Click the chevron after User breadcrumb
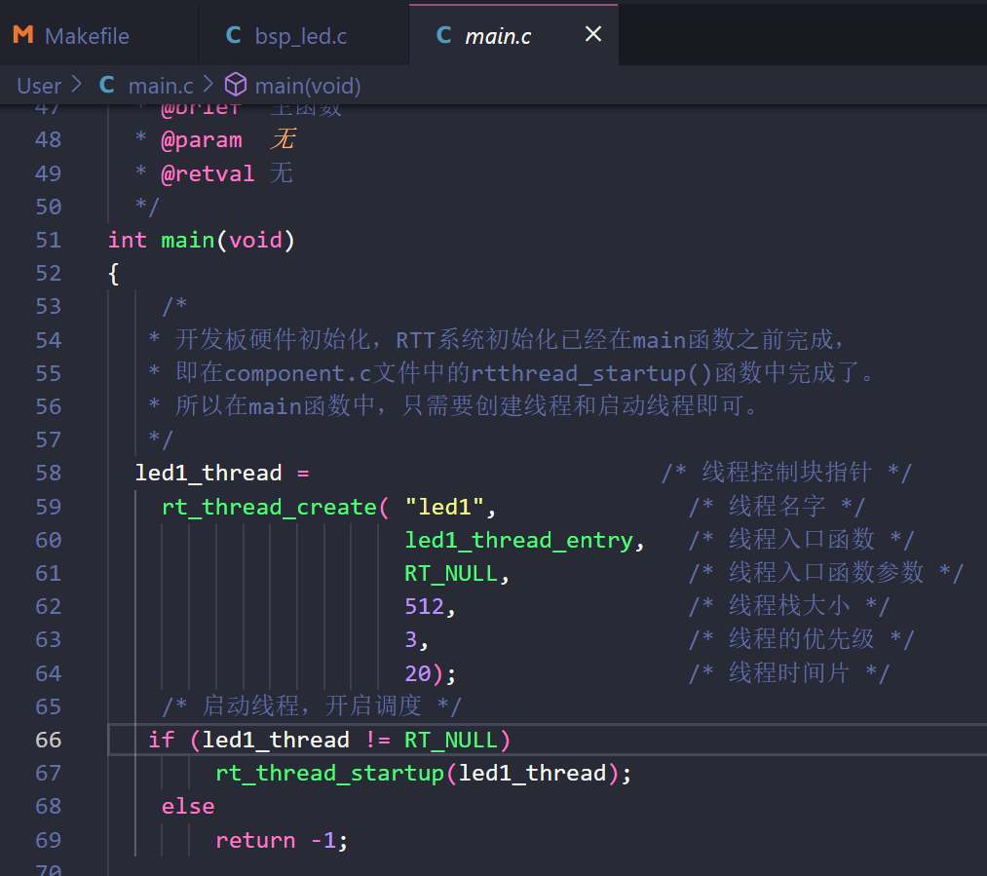 (77, 86)
